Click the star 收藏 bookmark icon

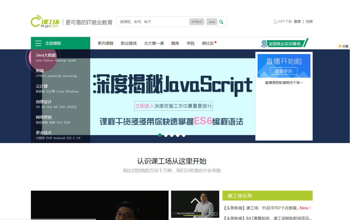(x=340, y=46)
